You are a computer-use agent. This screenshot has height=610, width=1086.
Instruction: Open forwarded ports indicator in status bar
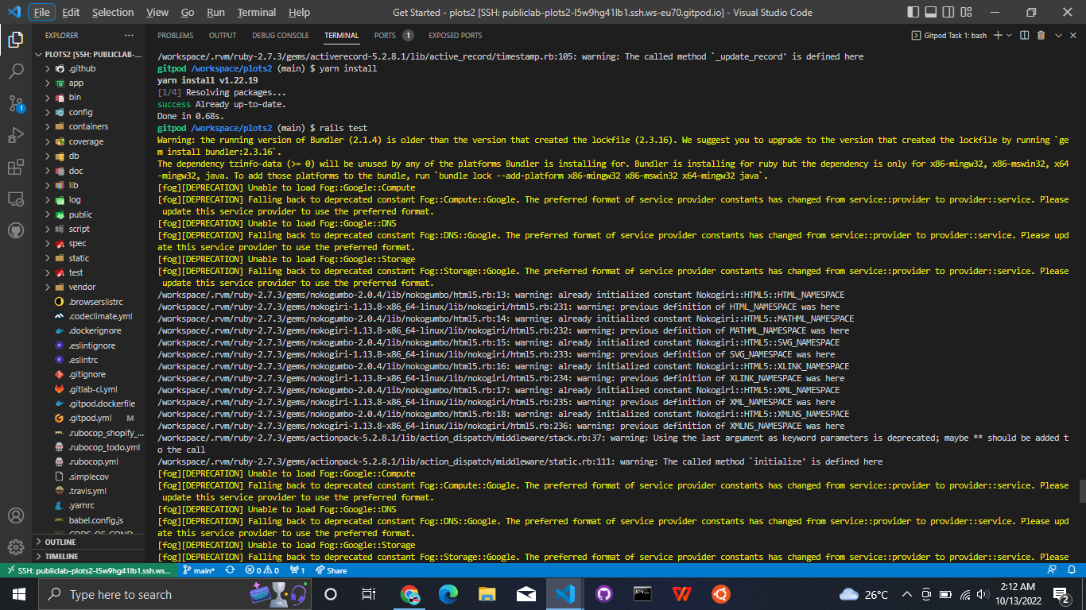298,570
